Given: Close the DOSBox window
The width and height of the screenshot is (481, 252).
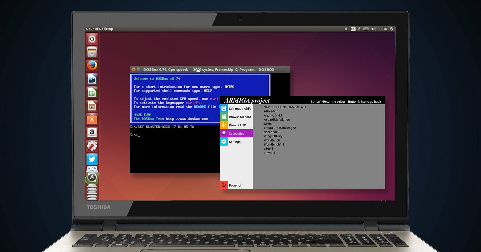Looking at the screenshot, I should 133,69.
